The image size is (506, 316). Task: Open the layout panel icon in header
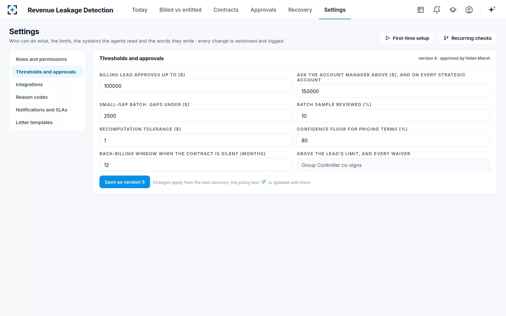coord(421,10)
